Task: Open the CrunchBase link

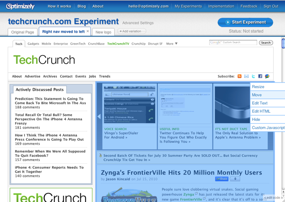Action: click(96, 44)
